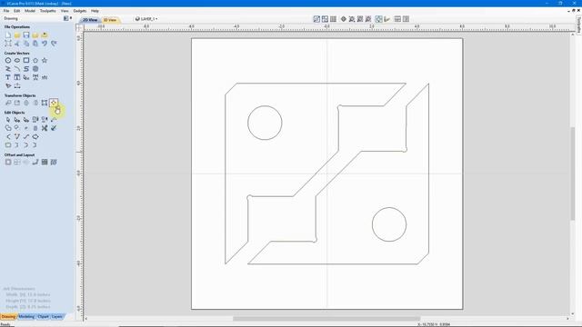This screenshot has height=327, width=582.
Task: Click the Create Fillet icon
Action: tap(8, 145)
